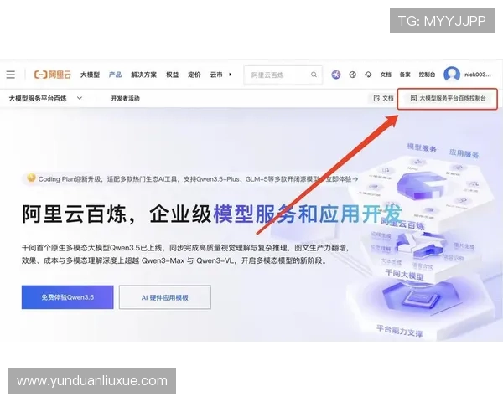This screenshot has height=402, width=503.
Task: Click the search magnifier icon
Action: coord(314,75)
